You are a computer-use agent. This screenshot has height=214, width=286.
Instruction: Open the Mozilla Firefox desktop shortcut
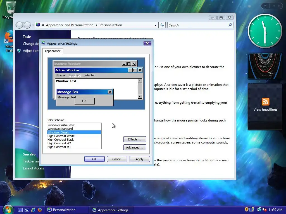[x=9, y=42]
